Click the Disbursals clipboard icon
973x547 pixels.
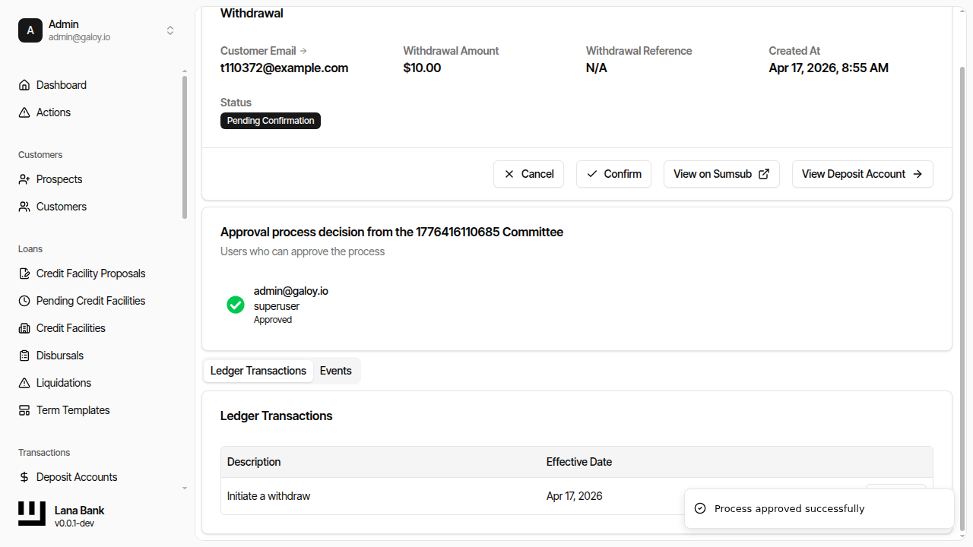pos(24,356)
